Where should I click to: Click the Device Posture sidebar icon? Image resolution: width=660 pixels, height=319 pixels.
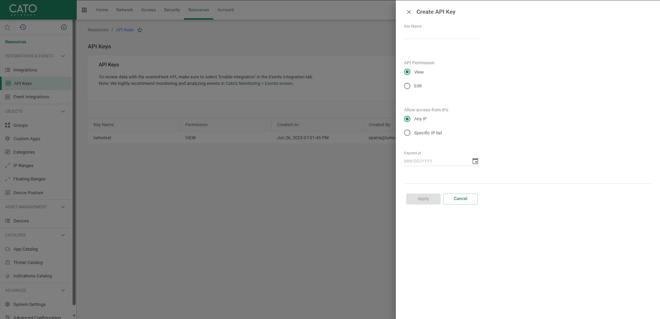click(x=7, y=192)
